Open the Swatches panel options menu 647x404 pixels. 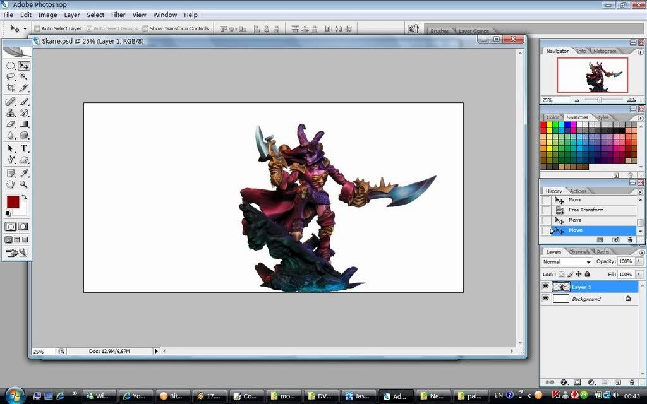click(x=641, y=118)
